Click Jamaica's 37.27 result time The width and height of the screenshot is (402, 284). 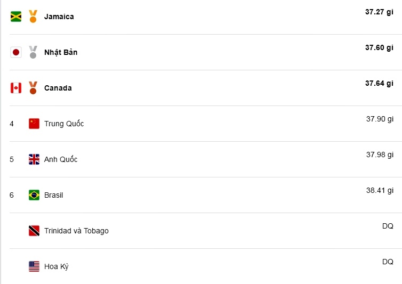[x=379, y=12]
